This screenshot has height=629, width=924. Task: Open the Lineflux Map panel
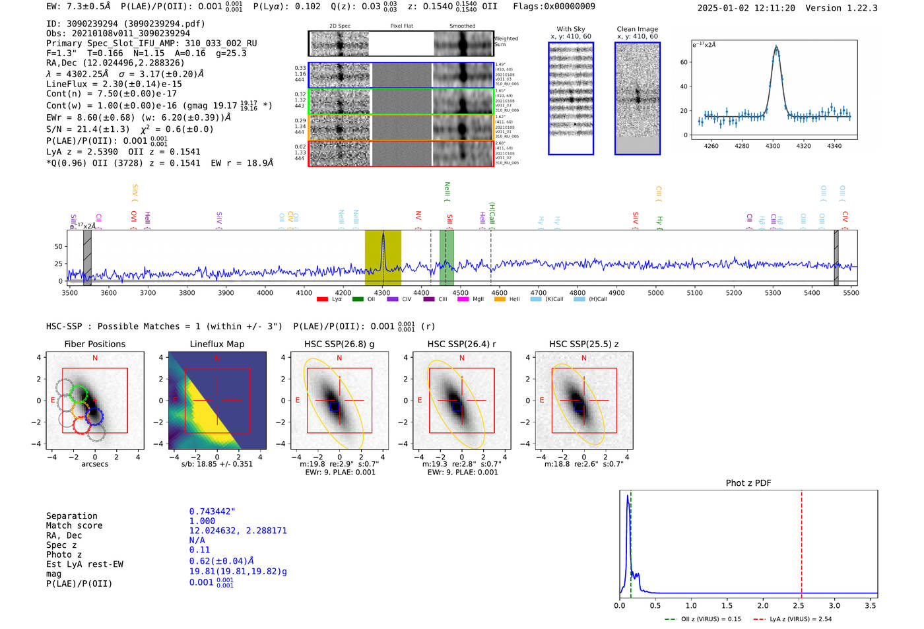click(x=217, y=400)
